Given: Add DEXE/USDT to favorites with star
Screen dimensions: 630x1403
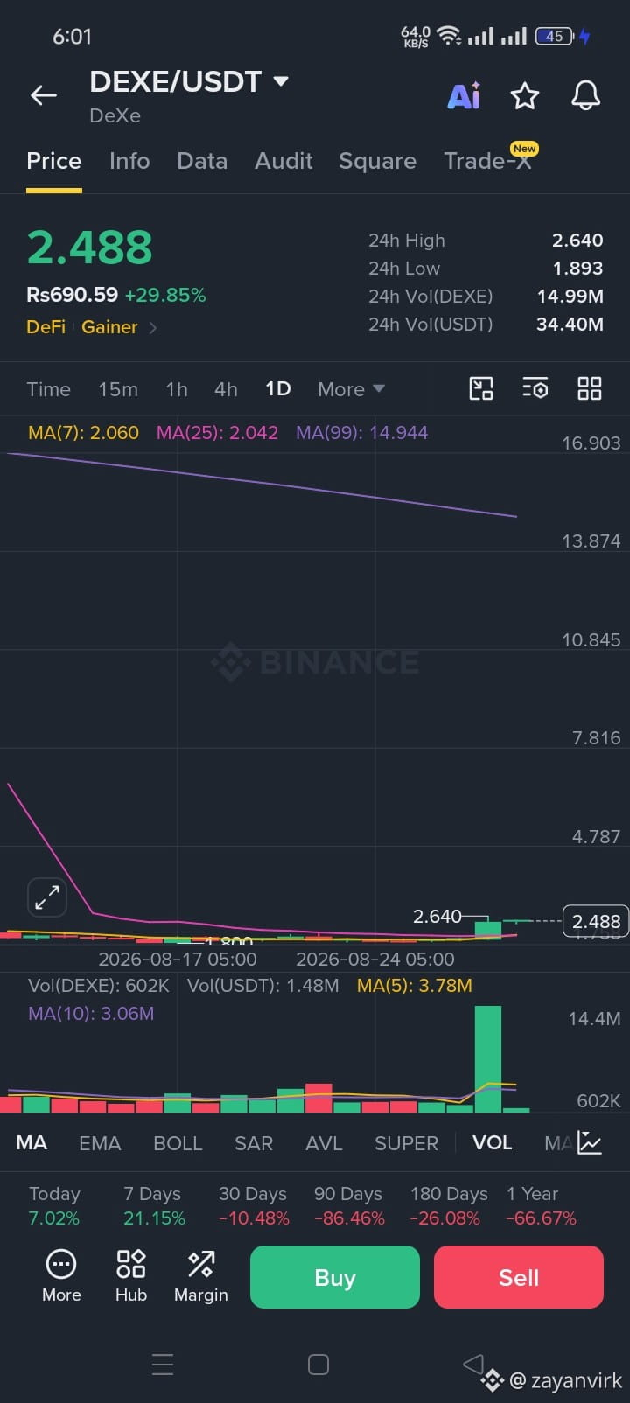Looking at the screenshot, I should tap(525, 95).
